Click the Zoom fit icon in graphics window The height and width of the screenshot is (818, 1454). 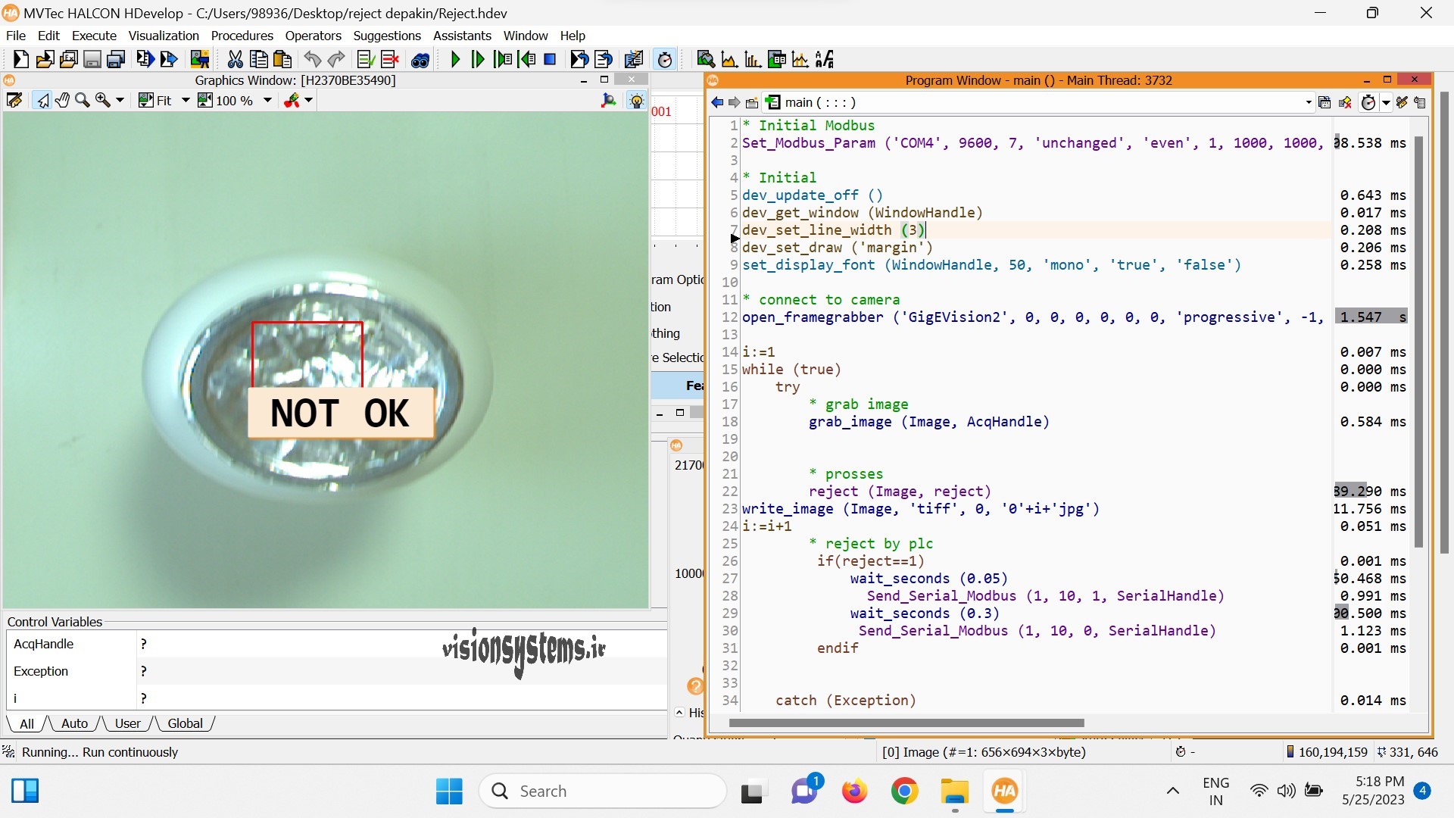pos(146,99)
